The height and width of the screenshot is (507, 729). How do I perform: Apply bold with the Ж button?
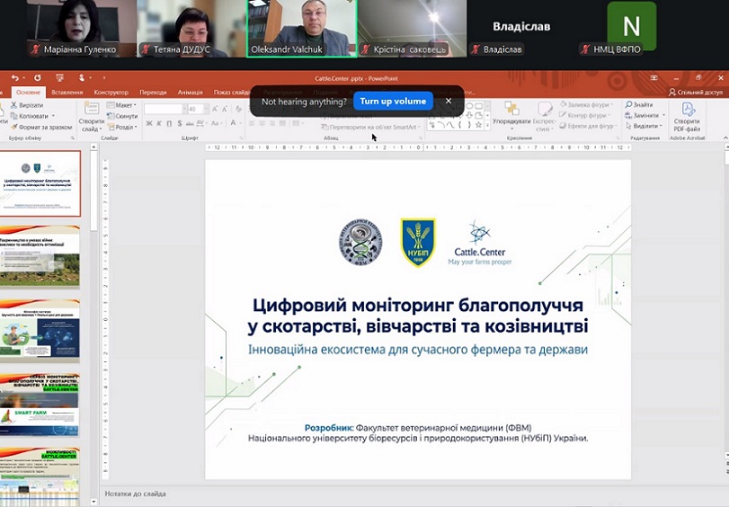[149, 123]
